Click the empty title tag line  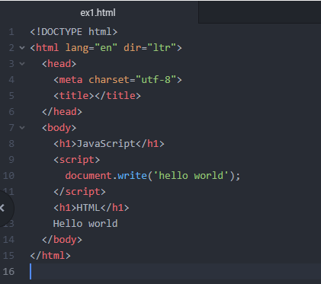pyautogui.click(x=97, y=96)
